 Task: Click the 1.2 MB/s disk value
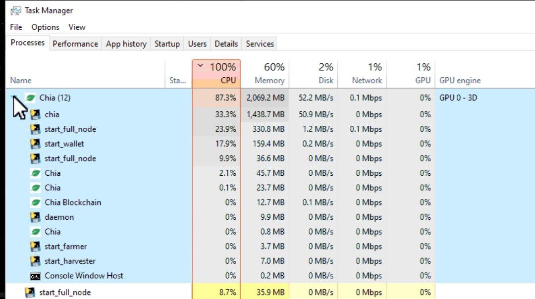(318, 129)
